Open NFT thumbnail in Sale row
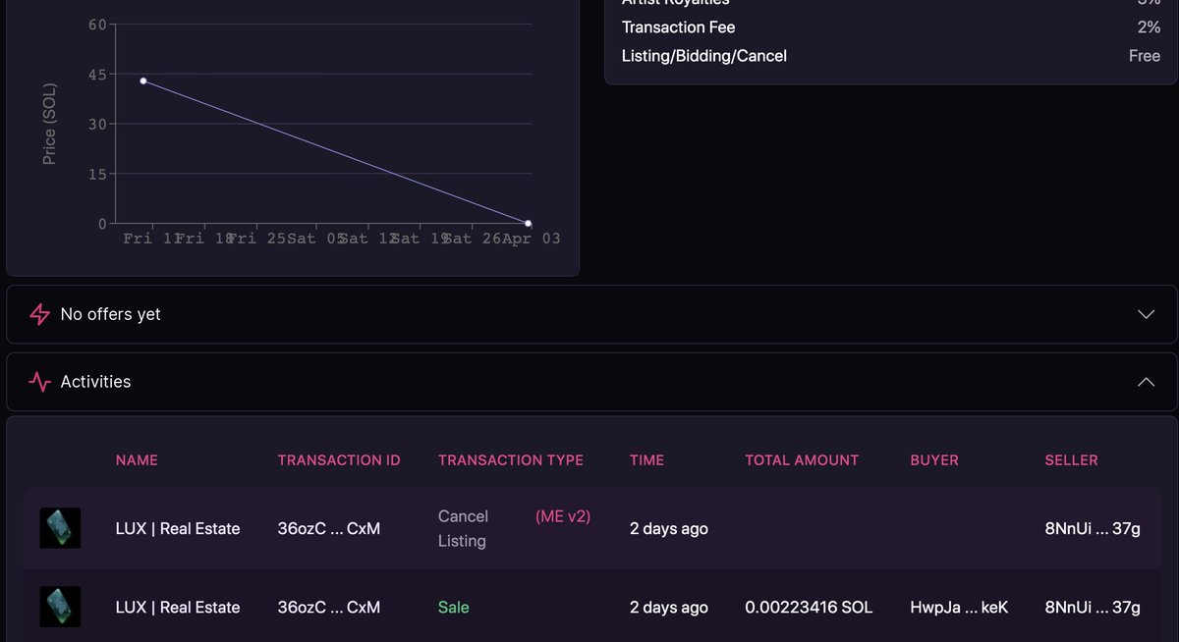1179x642 pixels. coord(60,607)
